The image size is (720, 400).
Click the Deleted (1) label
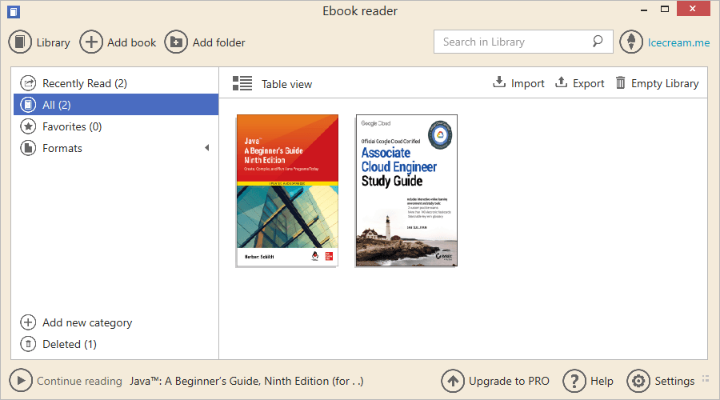tap(70, 345)
